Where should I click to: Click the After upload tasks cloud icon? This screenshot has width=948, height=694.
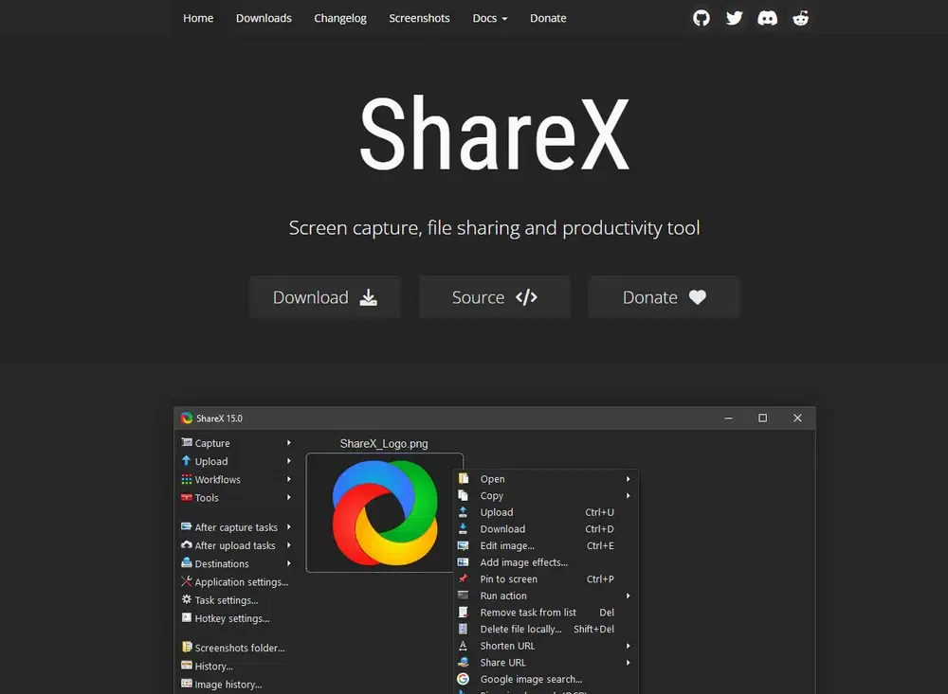tap(187, 544)
